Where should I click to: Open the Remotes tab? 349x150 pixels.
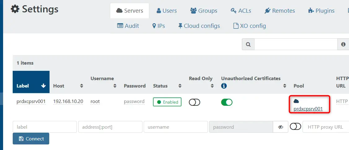coord(280,11)
